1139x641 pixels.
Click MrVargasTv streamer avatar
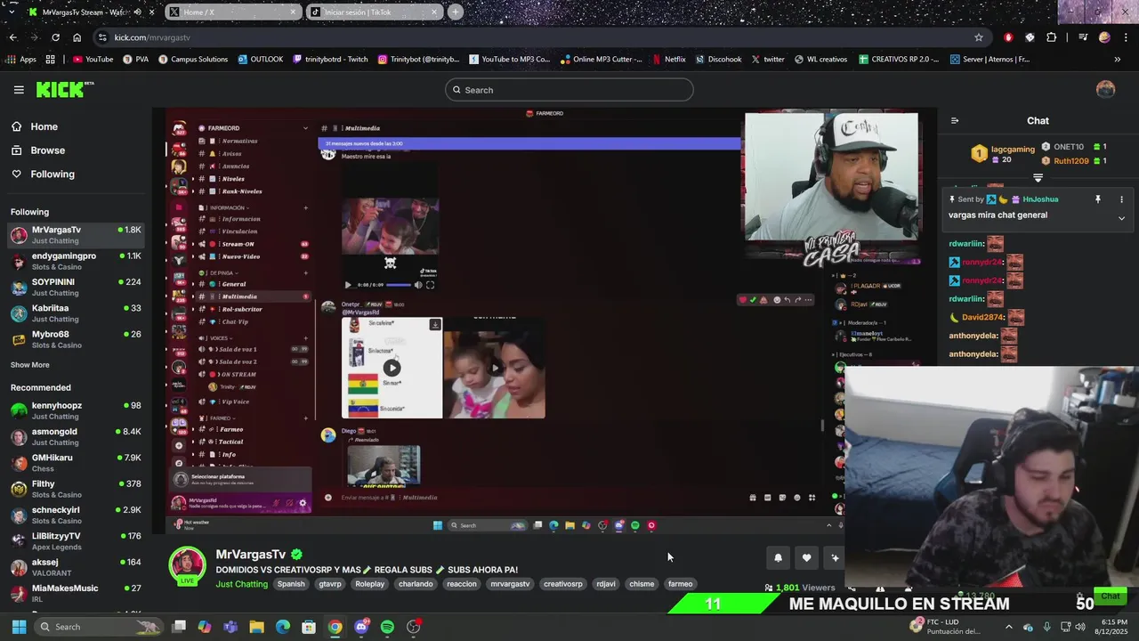pos(188,566)
